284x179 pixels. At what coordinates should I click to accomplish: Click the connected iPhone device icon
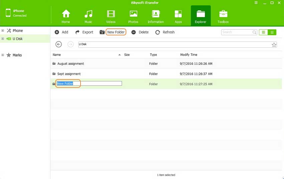click(x=8, y=13)
